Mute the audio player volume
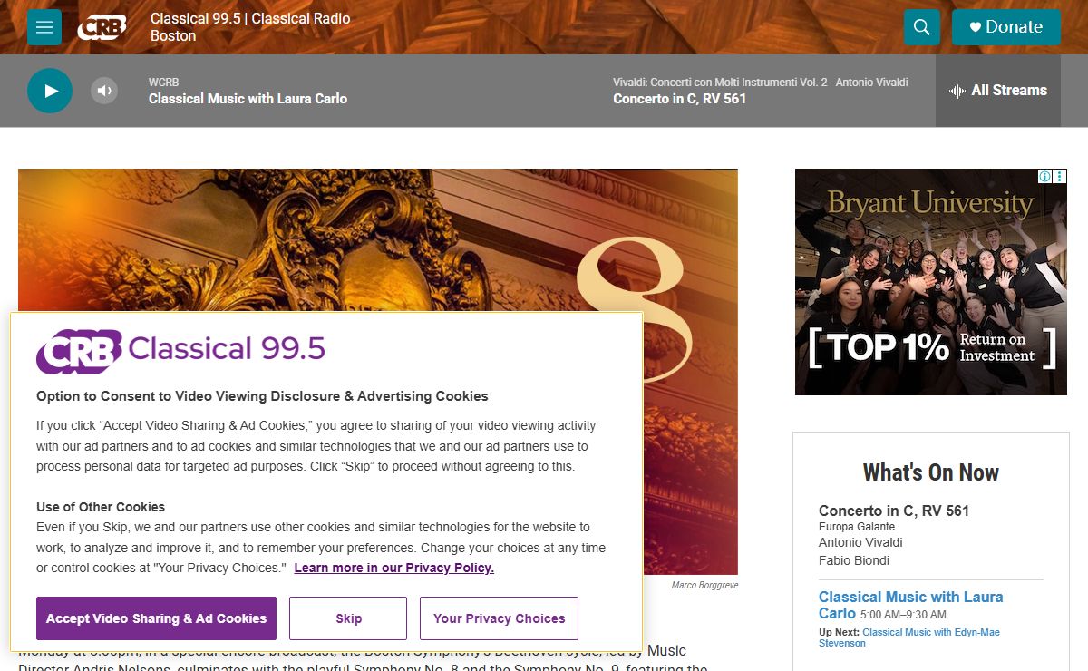 [104, 91]
